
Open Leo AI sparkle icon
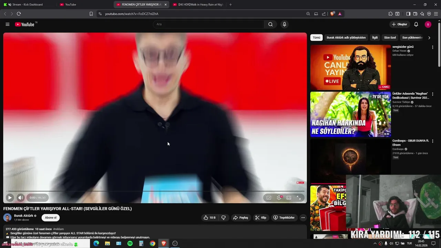coord(422,14)
